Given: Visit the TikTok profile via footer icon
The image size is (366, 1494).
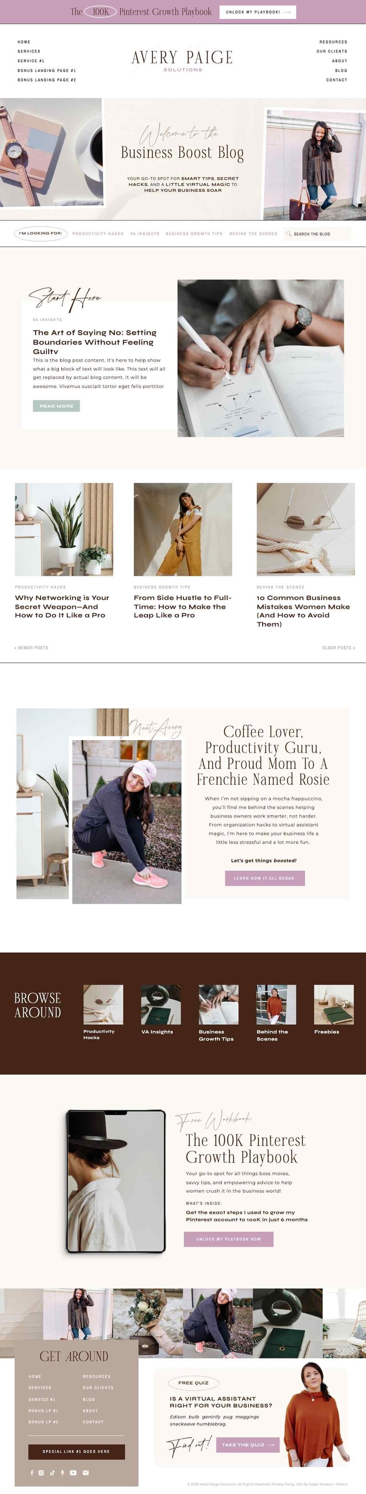Looking at the screenshot, I should (x=52, y=1472).
